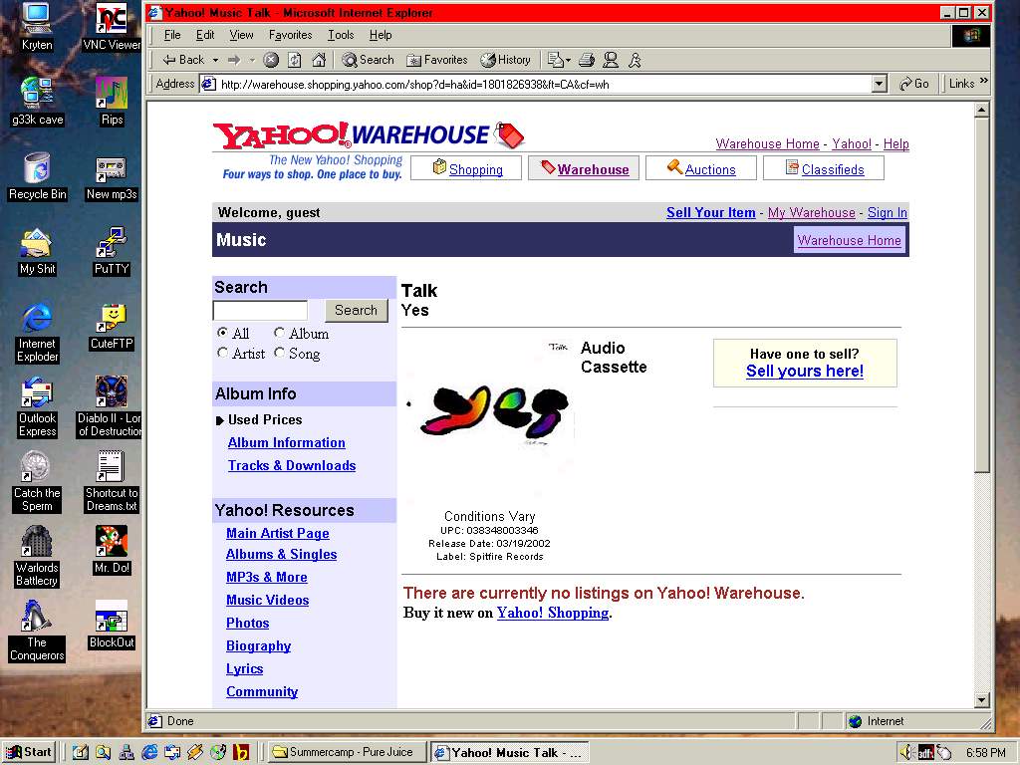Click the Go button beside address bar
Image resolution: width=1020 pixels, height=765 pixels.
coord(914,84)
